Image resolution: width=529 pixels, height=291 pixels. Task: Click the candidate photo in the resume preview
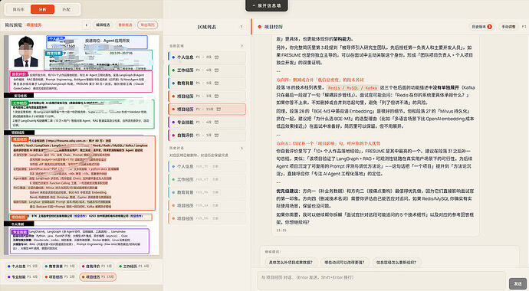tap(26, 51)
